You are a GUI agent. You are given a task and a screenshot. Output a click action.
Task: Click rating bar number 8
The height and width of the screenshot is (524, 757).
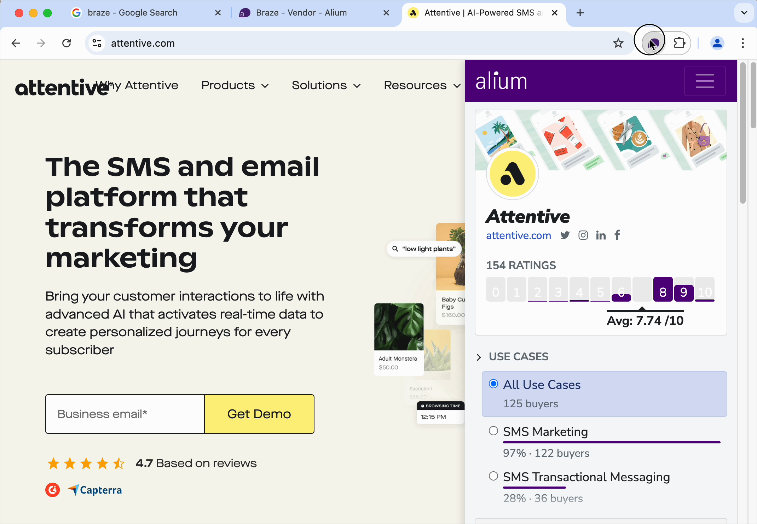tap(663, 289)
